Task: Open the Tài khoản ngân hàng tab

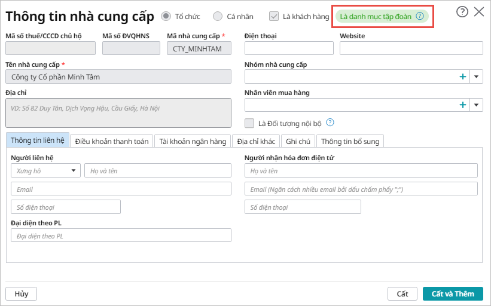Action: [x=193, y=141]
